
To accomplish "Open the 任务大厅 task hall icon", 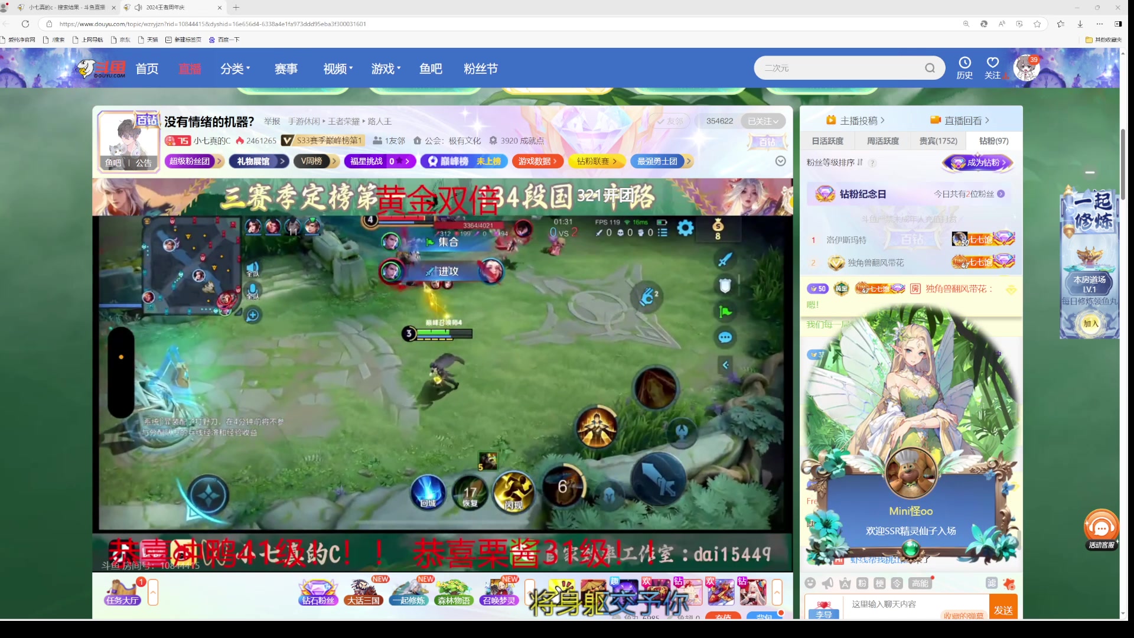I will pos(123,592).
